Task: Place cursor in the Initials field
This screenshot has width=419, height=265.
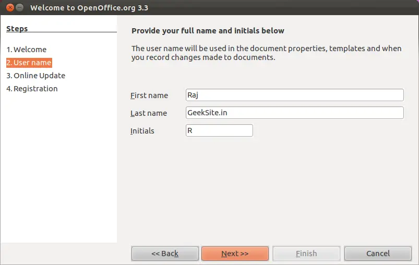Action: 219,130
